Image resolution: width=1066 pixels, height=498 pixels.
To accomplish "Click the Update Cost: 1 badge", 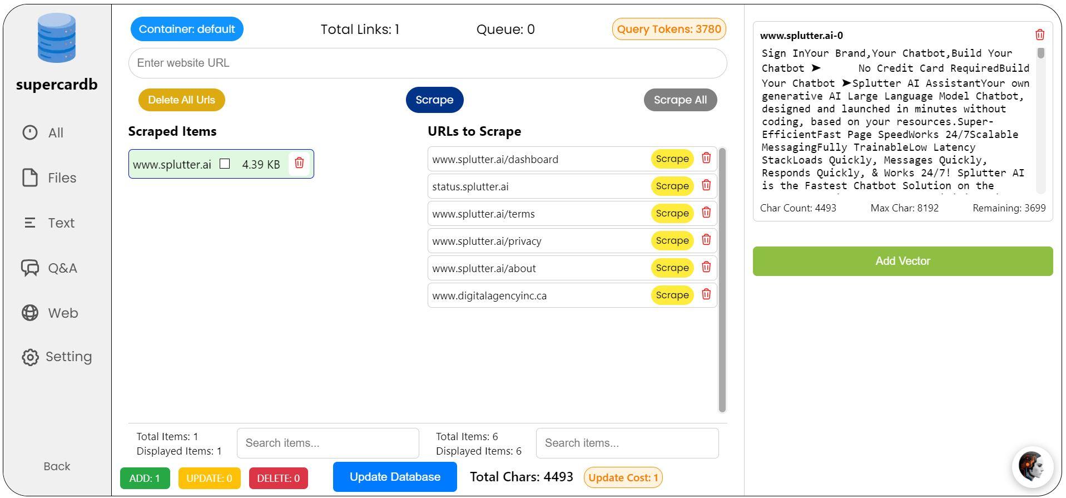I will pyautogui.click(x=623, y=477).
